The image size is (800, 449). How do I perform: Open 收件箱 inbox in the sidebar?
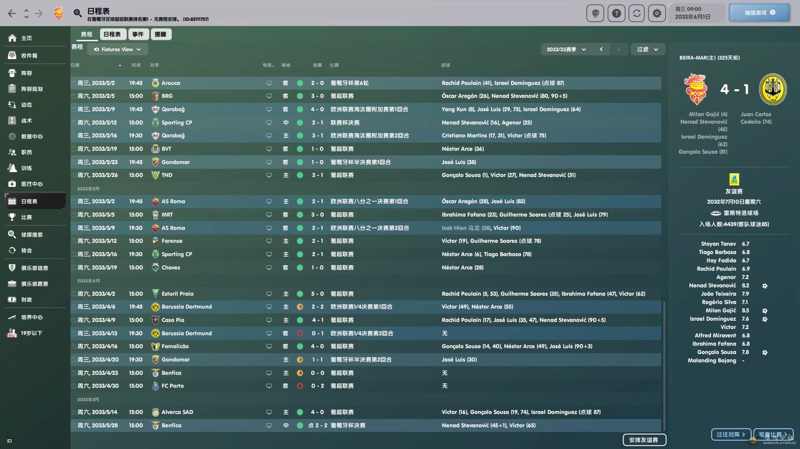tap(29, 55)
